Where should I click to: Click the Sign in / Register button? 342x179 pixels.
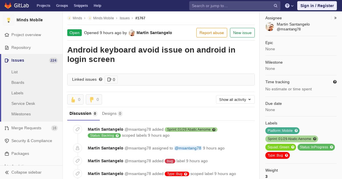coord(317,6)
